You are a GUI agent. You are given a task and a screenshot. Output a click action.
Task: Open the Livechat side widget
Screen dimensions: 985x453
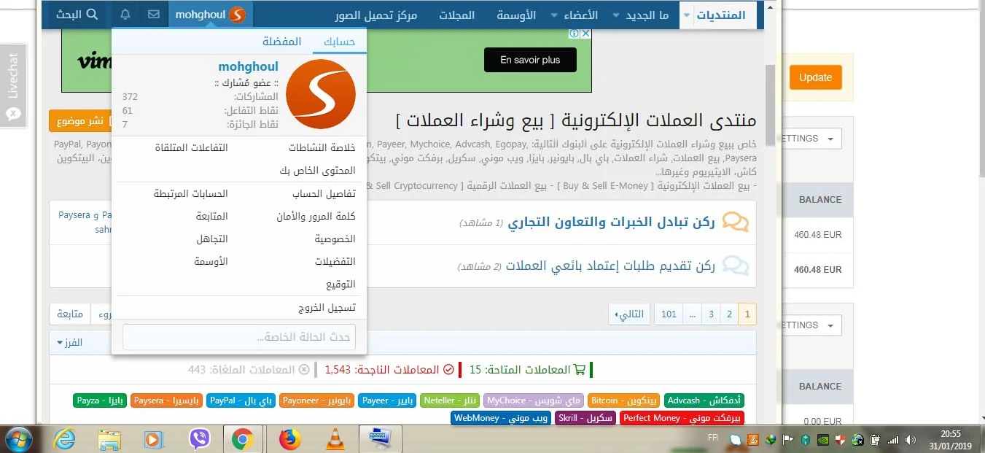pos(13,85)
